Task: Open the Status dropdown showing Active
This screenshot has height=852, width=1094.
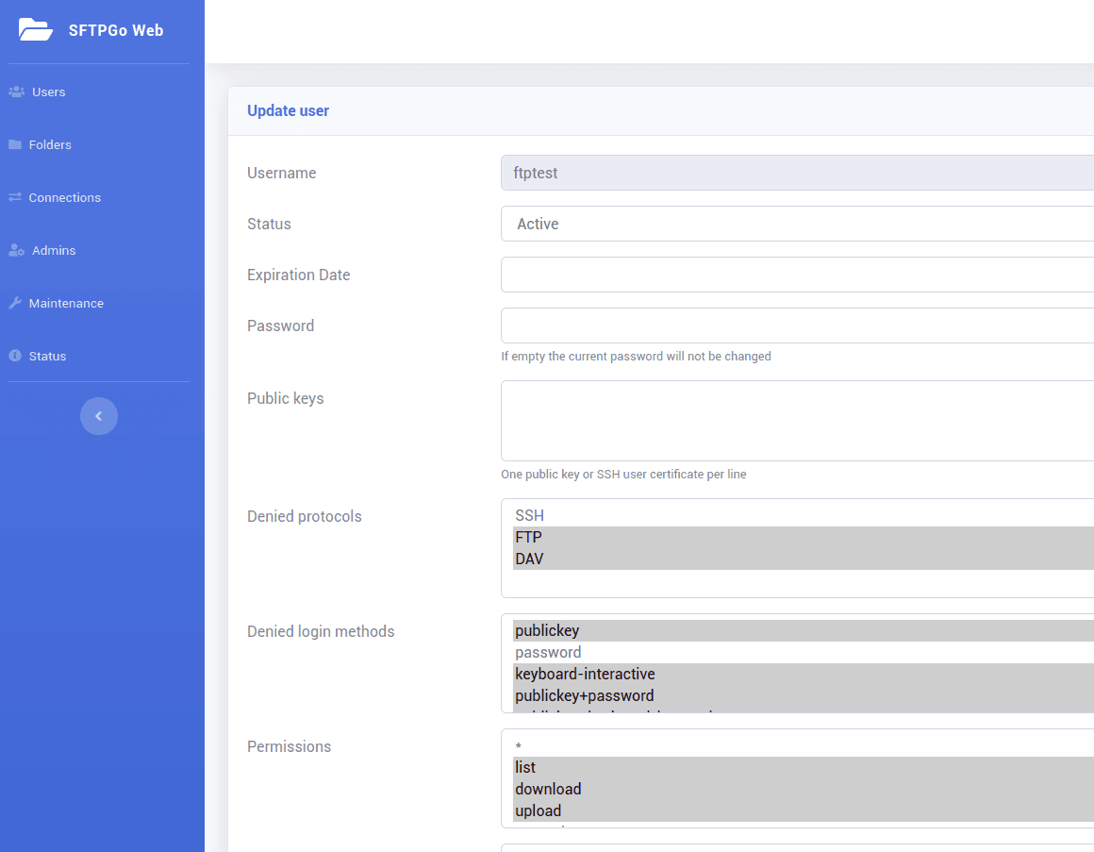Action: (797, 224)
